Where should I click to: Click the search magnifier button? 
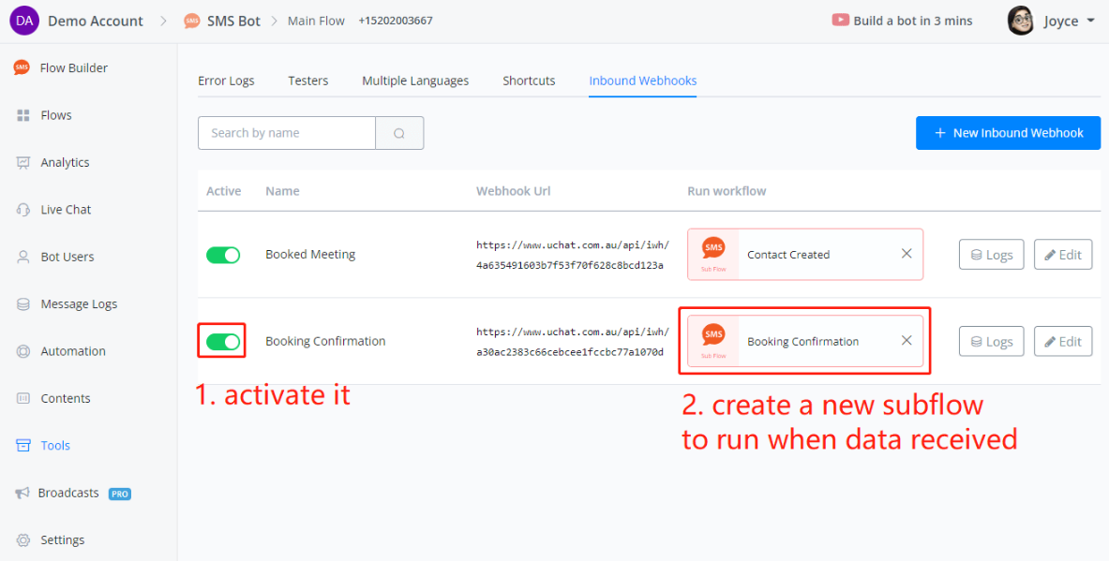click(x=399, y=133)
